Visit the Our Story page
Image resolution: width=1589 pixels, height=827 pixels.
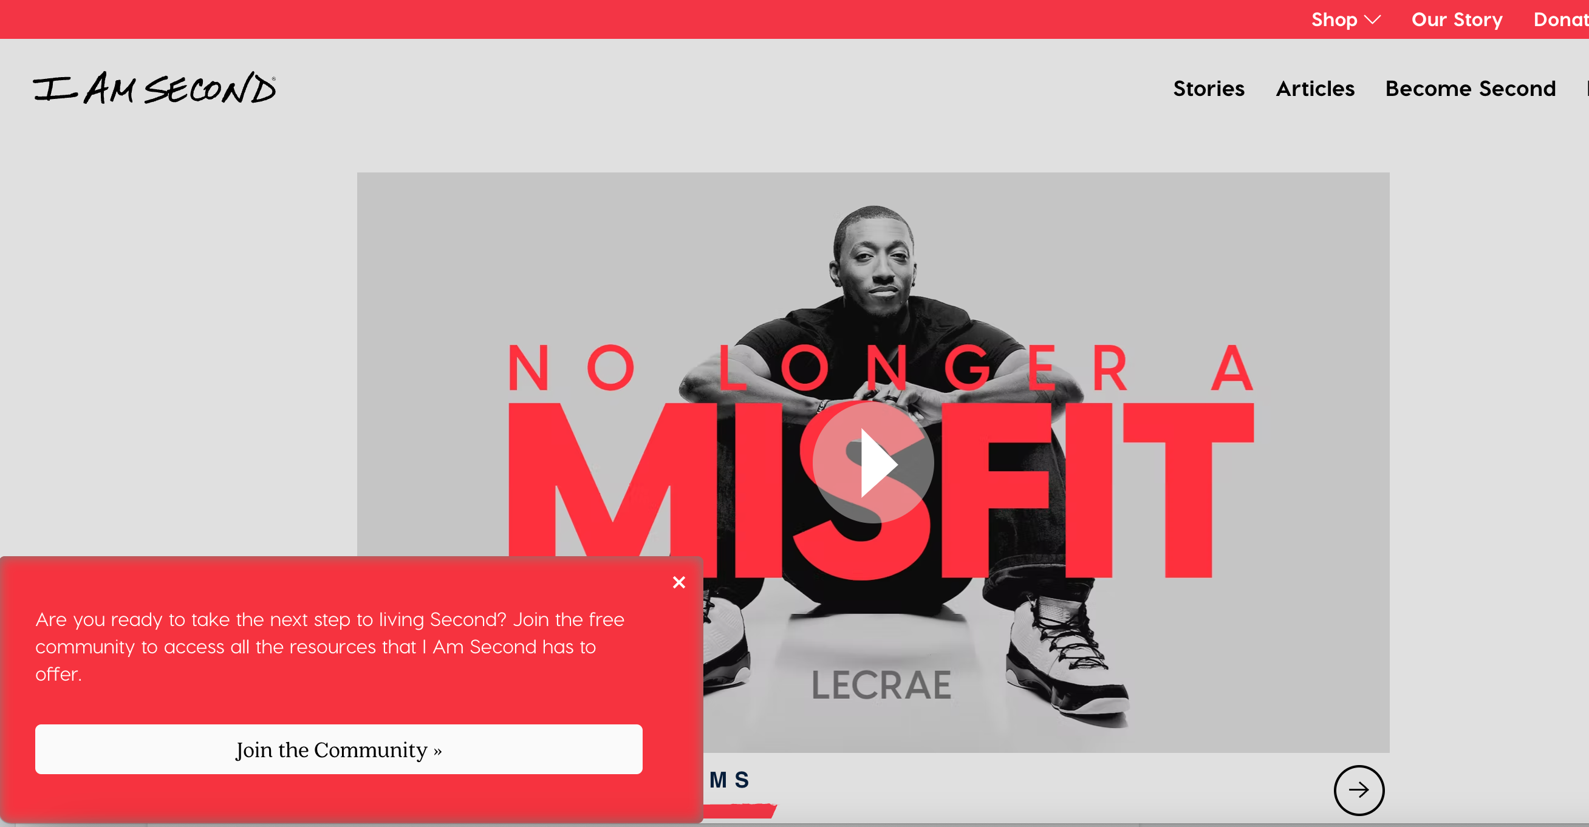click(1457, 20)
